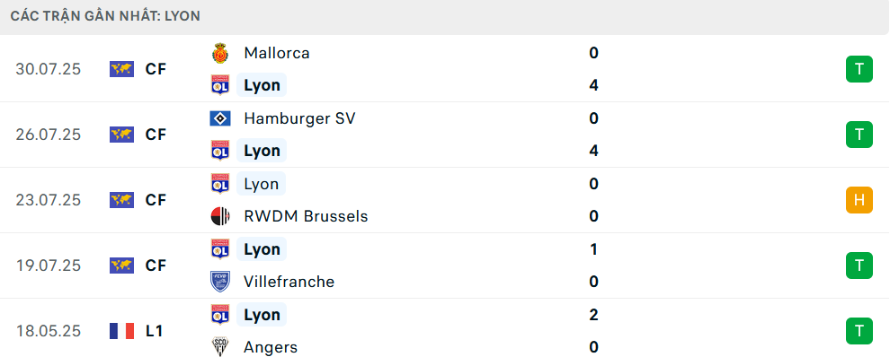
Task: Click the Hamburger SV club logo
Action: click(x=219, y=118)
